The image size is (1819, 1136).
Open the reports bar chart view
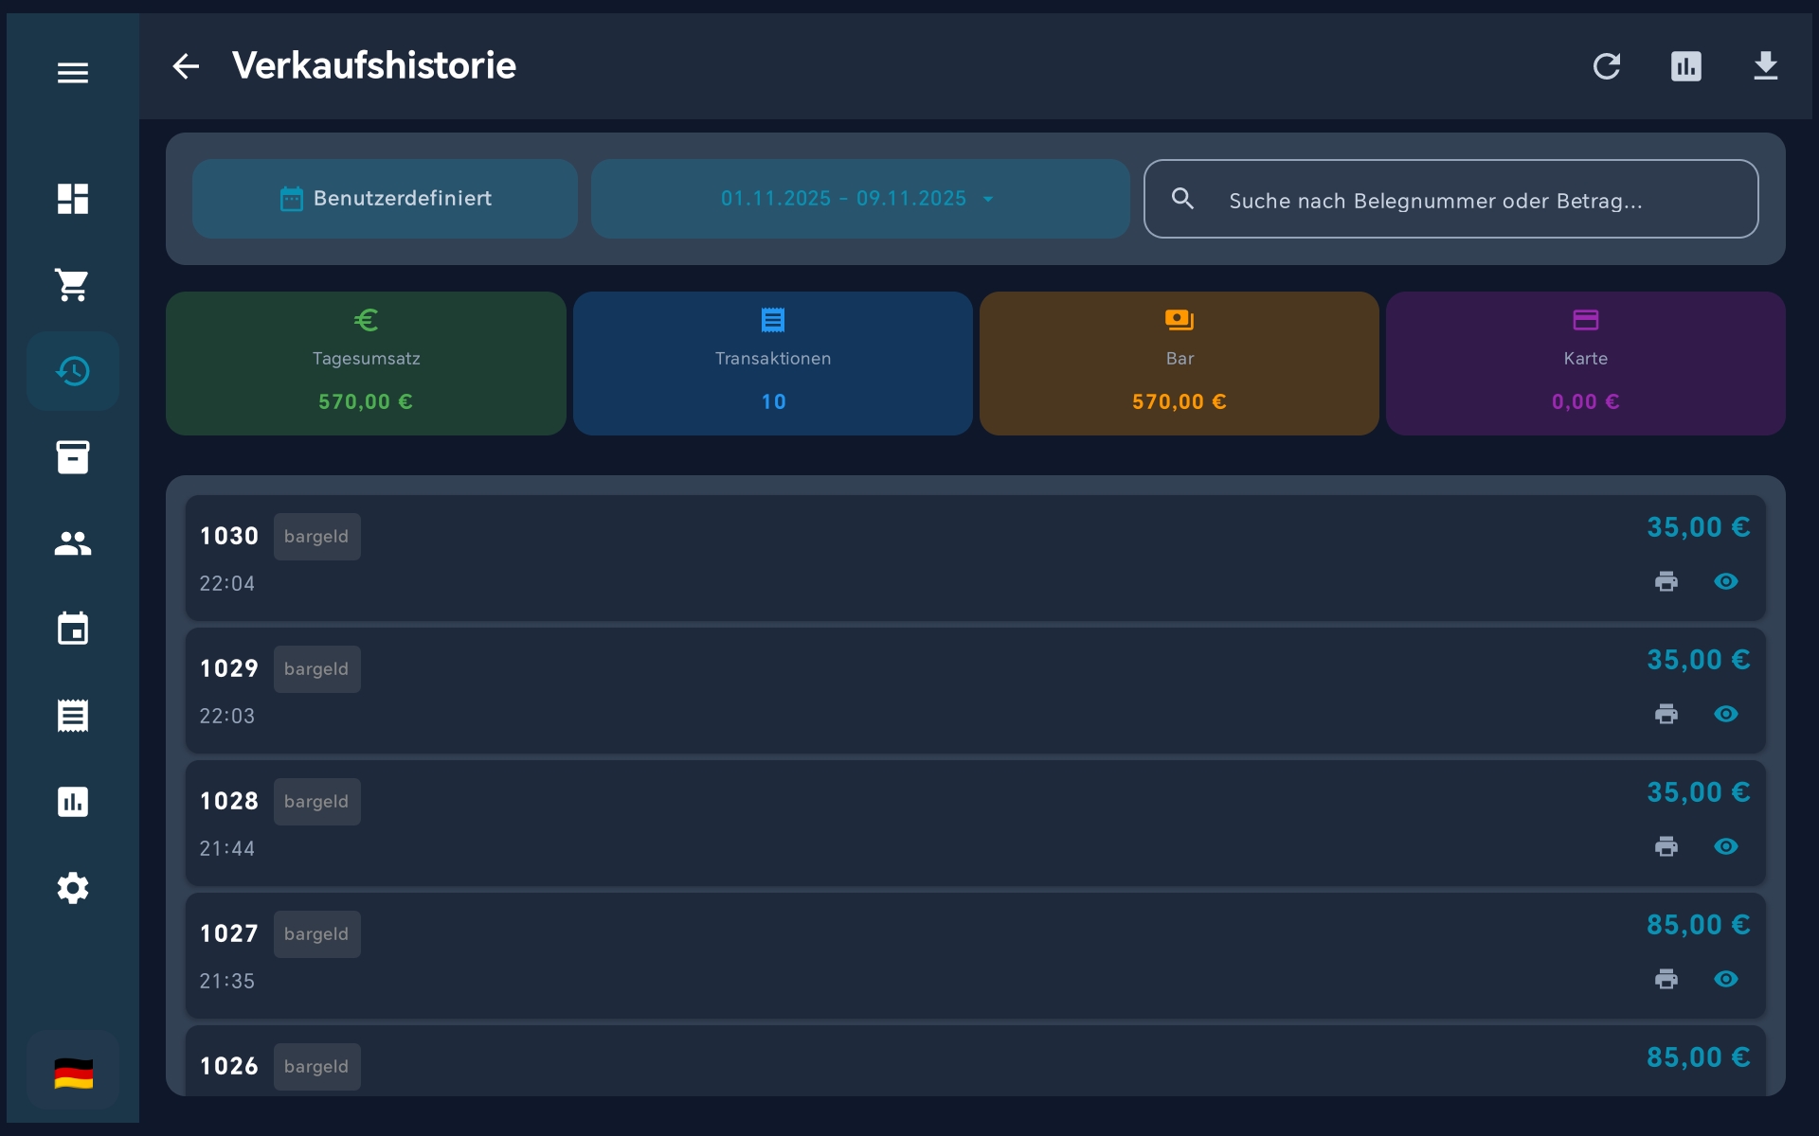73,802
